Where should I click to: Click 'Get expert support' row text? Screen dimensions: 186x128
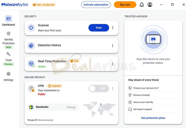[x=143, y=109]
